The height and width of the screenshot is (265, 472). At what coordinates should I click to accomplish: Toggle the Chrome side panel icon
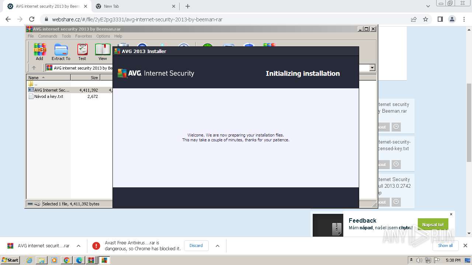(440, 19)
